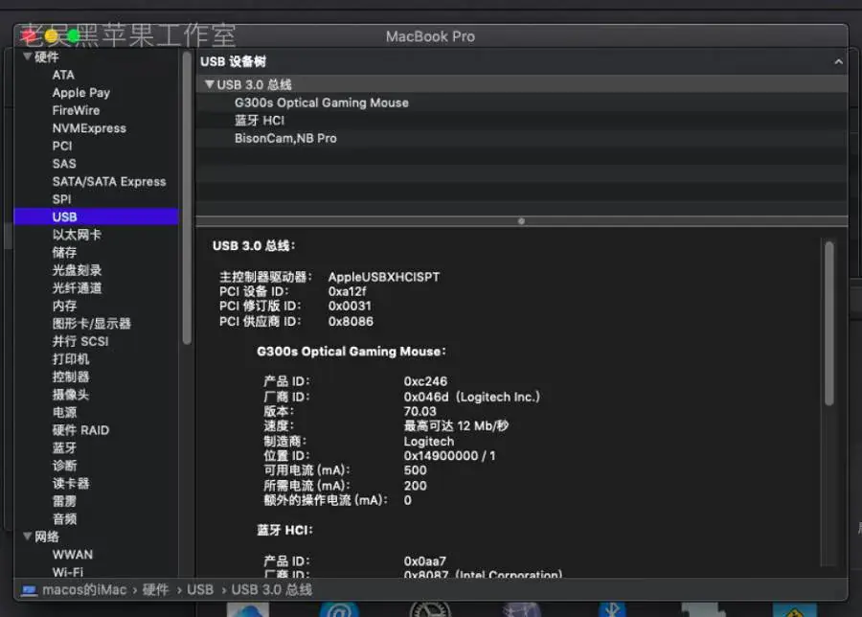Screen dimensions: 862x617
Task: Click product ID value 0xc246
Action: [425, 381]
